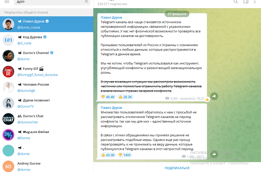Toggle the side info panel
The width and height of the screenshot is (261, 172).
click(x=246, y=2)
